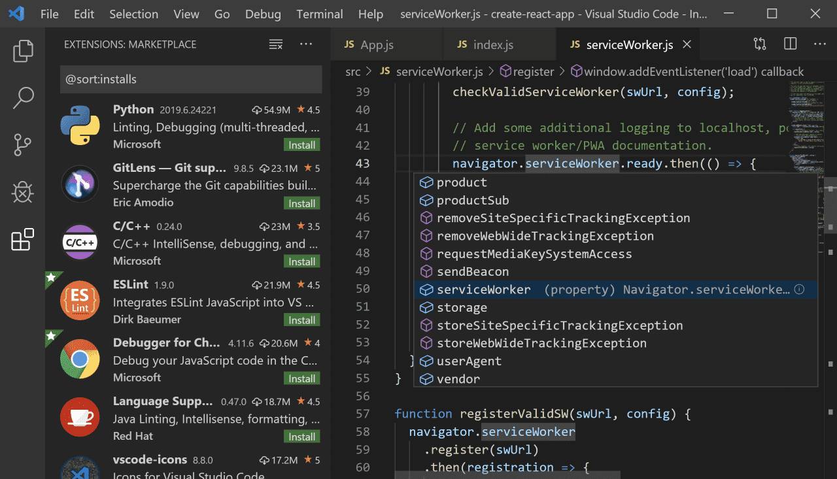Click the Debugger for Chrome logo

[x=80, y=359]
